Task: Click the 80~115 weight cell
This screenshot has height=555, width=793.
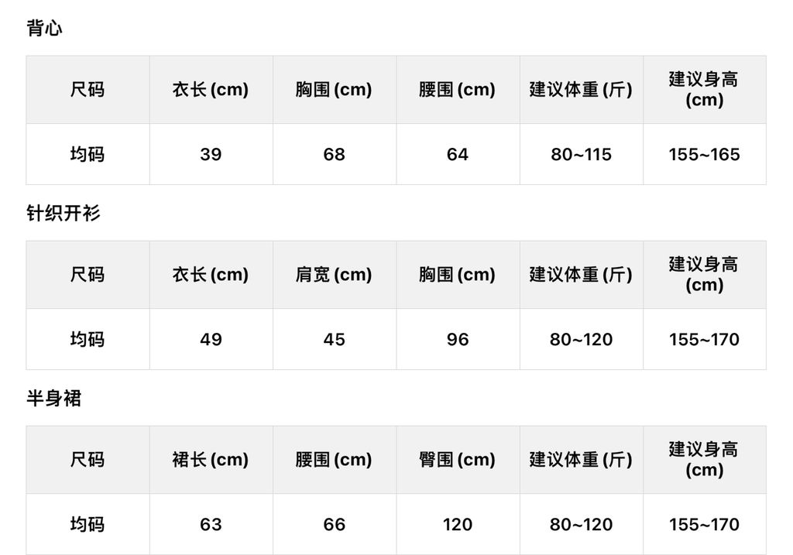Action: click(x=581, y=155)
